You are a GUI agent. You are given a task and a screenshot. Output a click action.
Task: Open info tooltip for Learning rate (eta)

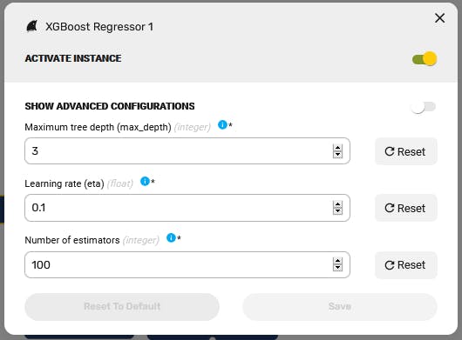point(145,182)
